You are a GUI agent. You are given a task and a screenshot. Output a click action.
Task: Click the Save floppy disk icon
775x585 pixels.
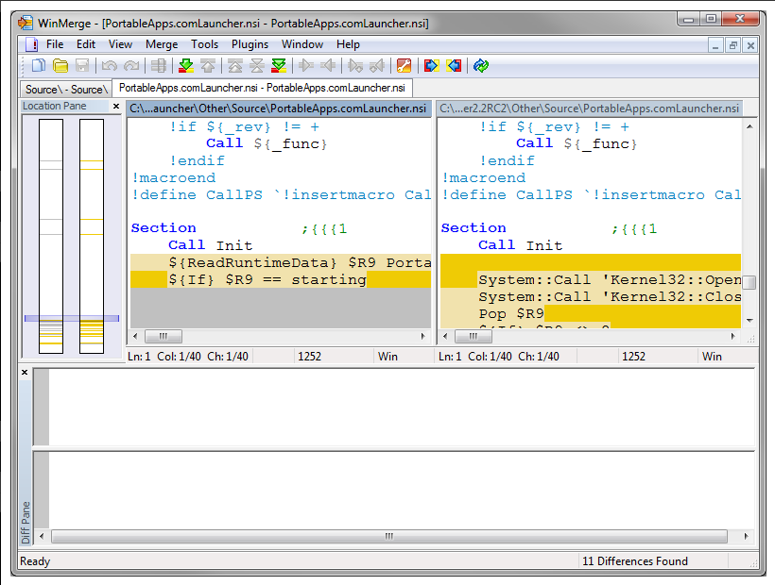82,66
